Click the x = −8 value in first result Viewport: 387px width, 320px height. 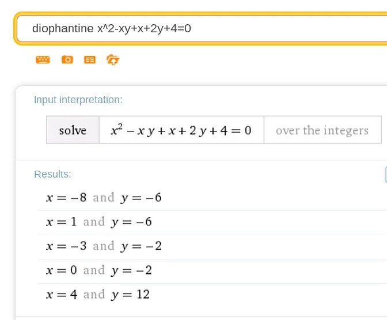pos(66,198)
